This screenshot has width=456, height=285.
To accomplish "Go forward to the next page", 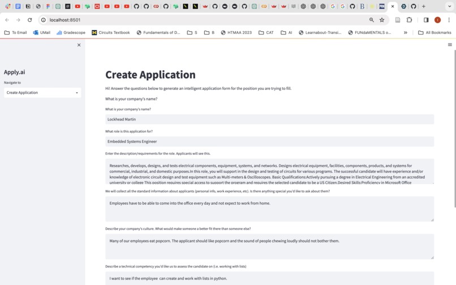I will (18, 20).
